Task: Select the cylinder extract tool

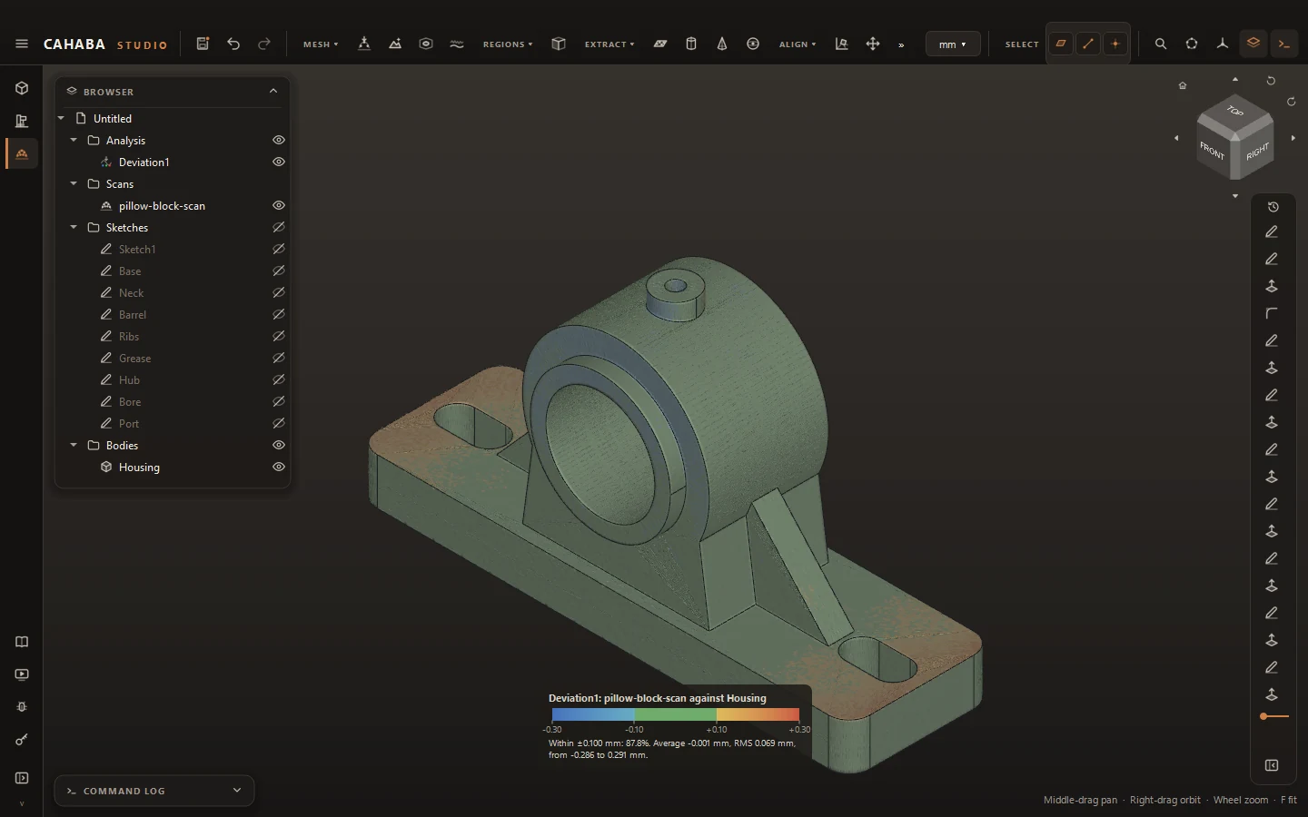Action: pos(691,44)
